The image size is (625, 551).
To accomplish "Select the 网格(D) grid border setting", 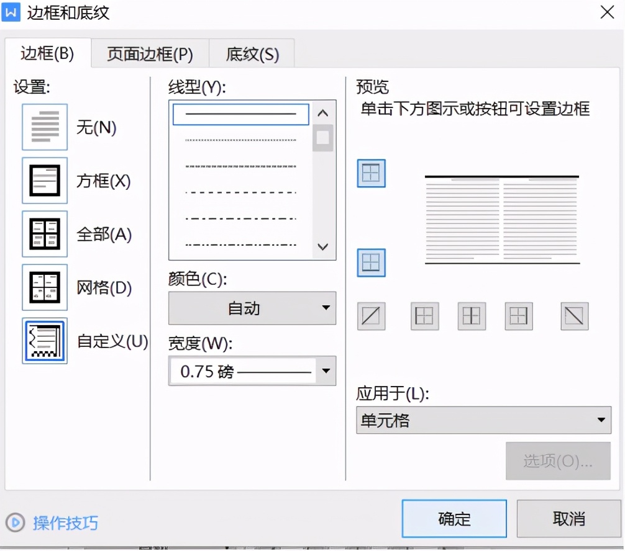I will [x=44, y=287].
